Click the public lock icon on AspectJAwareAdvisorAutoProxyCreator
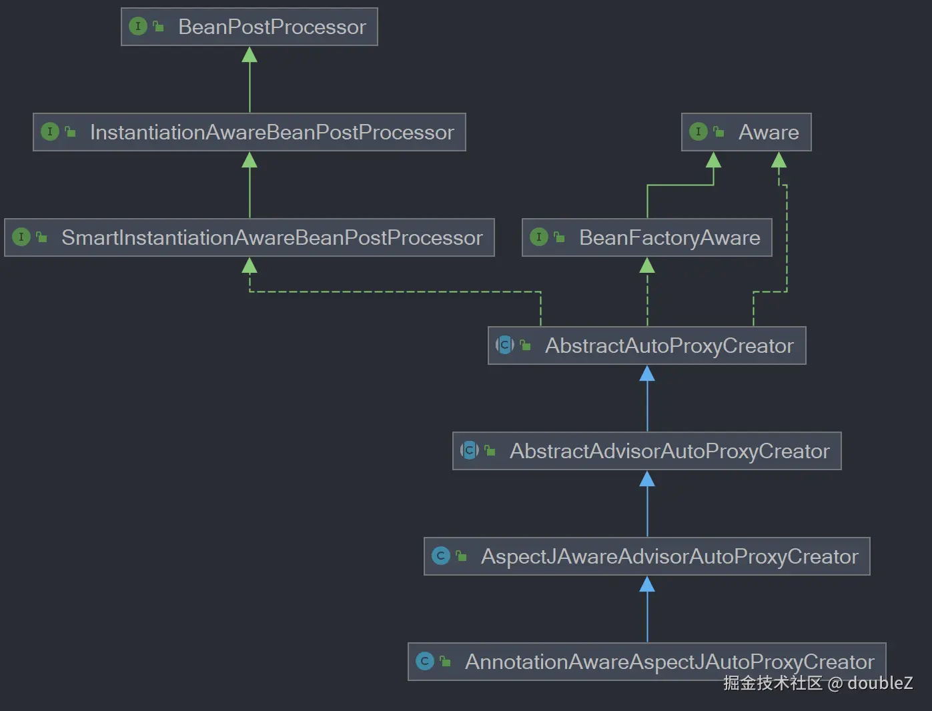 click(x=461, y=556)
